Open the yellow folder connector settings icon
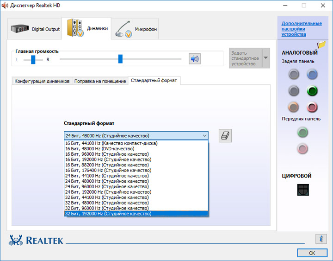Screen dimensions: 333x261 point(321,45)
